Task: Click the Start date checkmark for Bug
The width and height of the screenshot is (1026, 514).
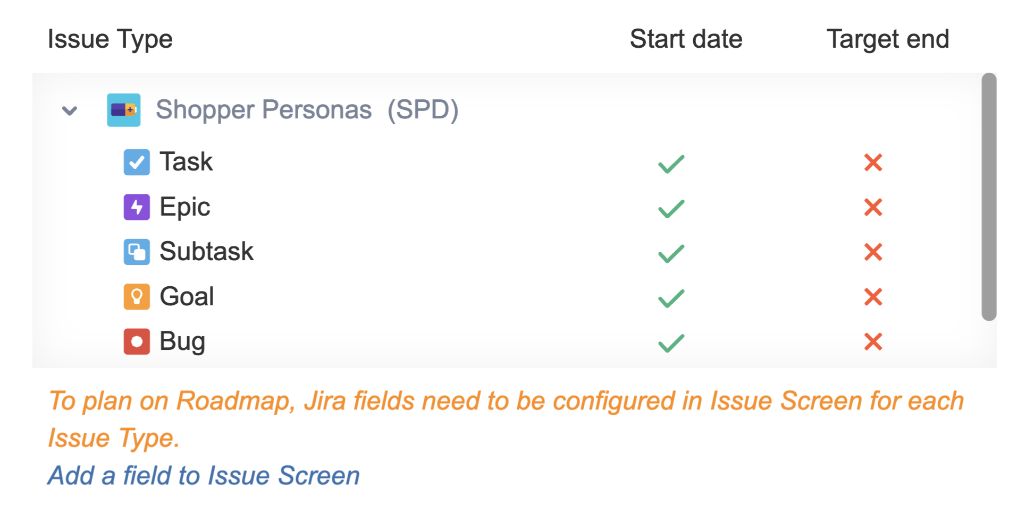Action: 671,343
